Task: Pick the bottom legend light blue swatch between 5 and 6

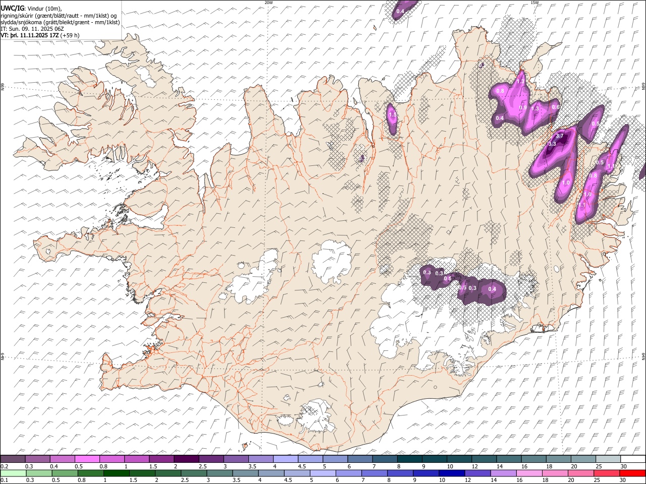Action: click(x=322, y=473)
